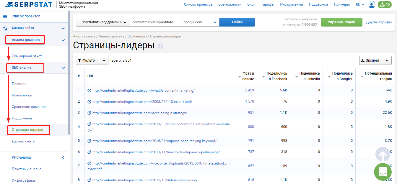Click the scroll-to-top arrow icon
The image size is (397, 184).
[383, 154]
